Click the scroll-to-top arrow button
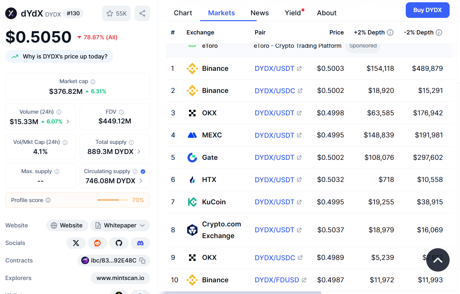The image size is (460, 294). [x=438, y=260]
